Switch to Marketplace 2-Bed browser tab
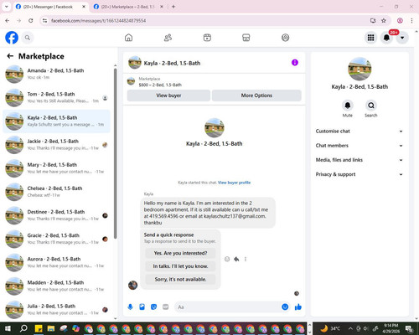Image resolution: width=419 pixels, height=335 pixels. pos(128,7)
